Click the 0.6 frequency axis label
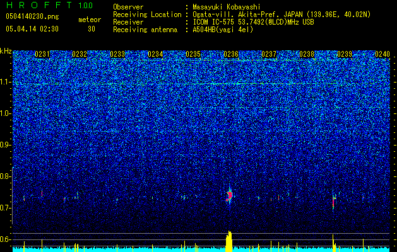The width and height of the screenshot is (397, 252). point(6,239)
